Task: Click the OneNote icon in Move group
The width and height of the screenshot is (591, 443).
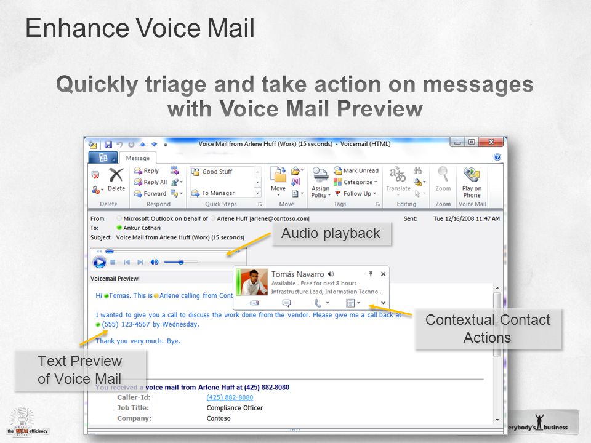Action: [x=296, y=182]
